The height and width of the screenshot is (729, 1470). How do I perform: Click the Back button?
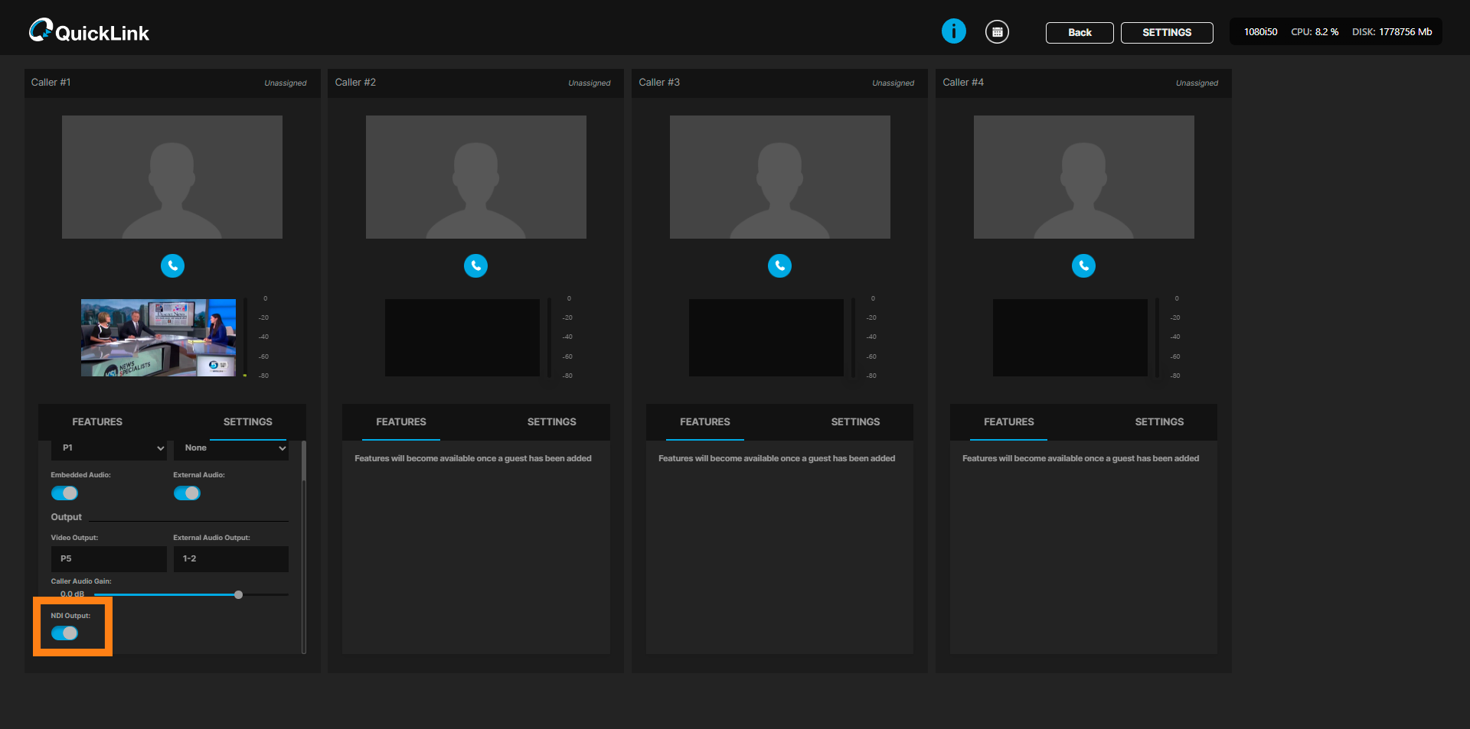(1080, 33)
